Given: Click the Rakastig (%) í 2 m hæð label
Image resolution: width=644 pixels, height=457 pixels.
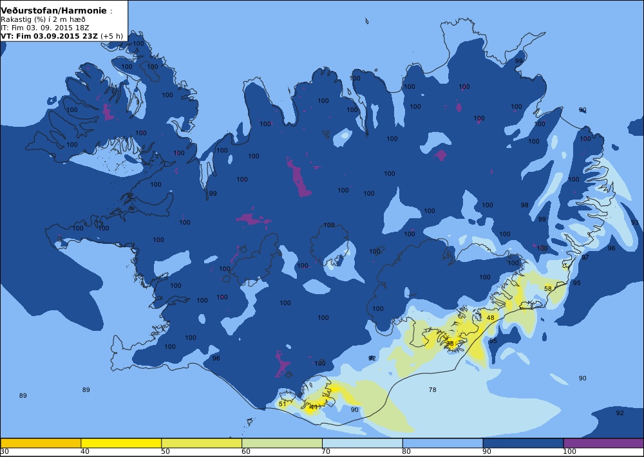Looking at the screenshot, I should pos(43,19).
